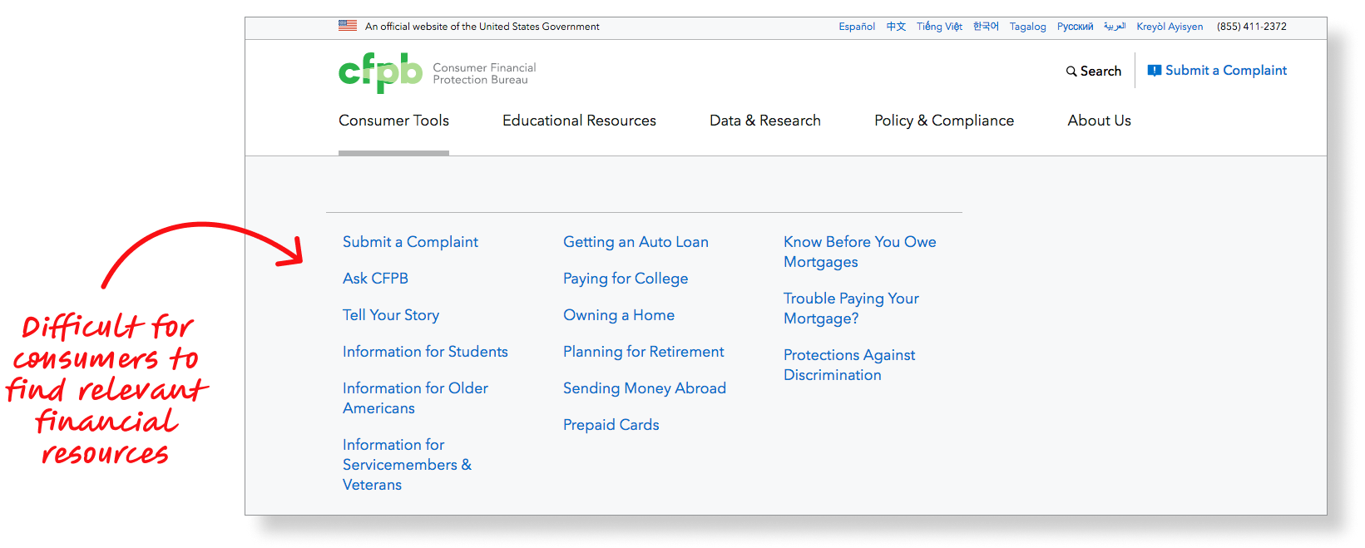Switch language to Arabic
The width and height of the screenshot is (1365, 548).
pyautogui.click(x=1115, y=27)
